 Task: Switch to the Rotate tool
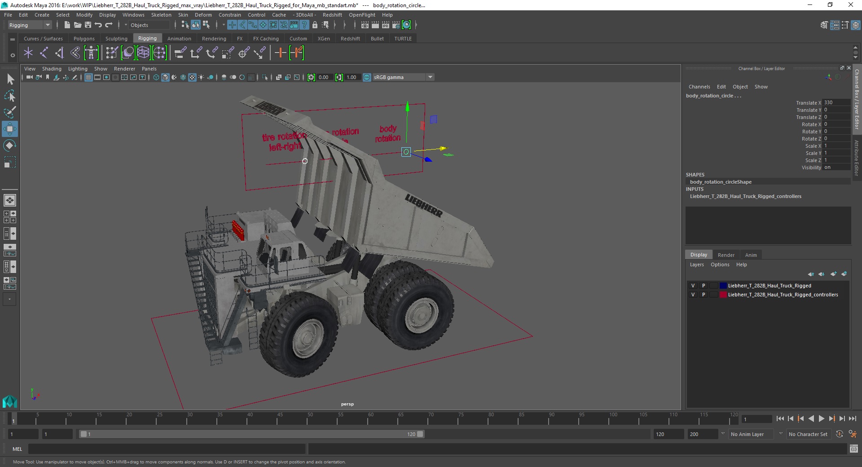pos(10,145)
